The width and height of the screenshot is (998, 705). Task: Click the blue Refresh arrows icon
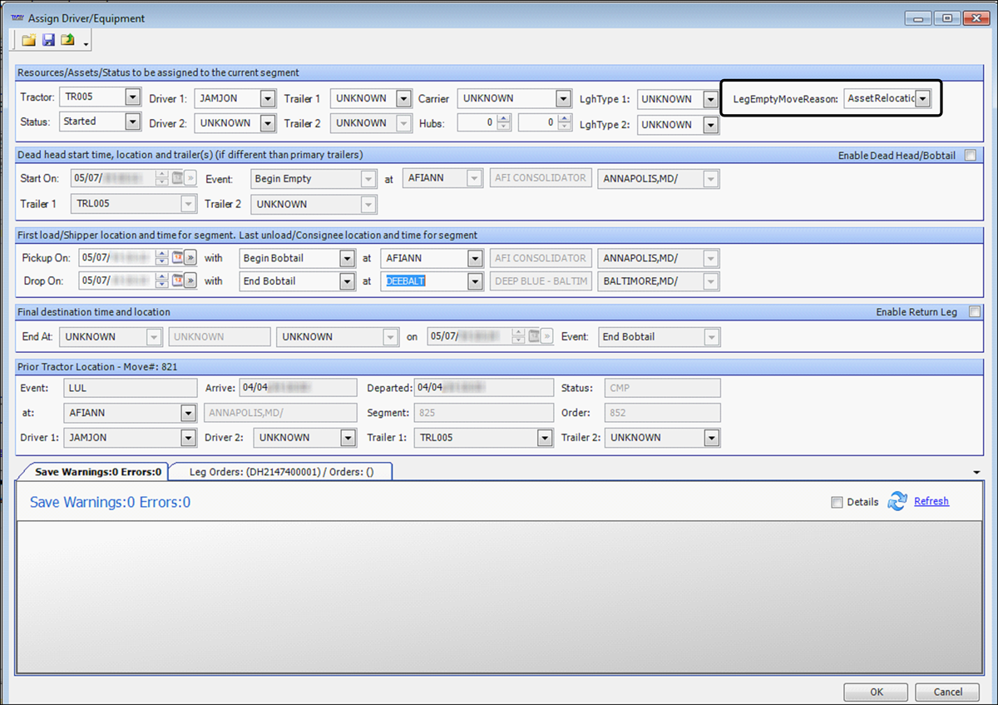[x=897, y=501]
